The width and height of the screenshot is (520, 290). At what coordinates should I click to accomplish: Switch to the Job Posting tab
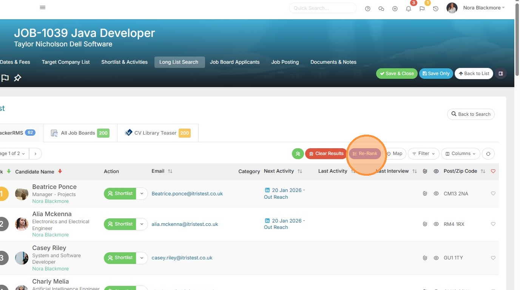pyautogui.click(x=285, y=62)
